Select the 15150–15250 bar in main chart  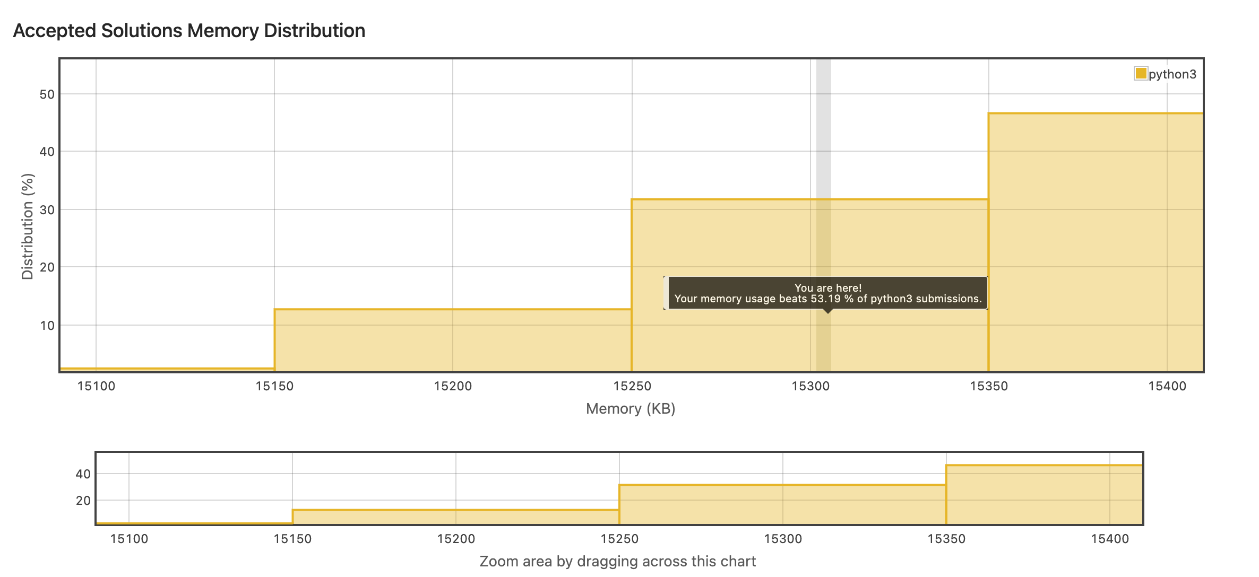tap(452, 340)
